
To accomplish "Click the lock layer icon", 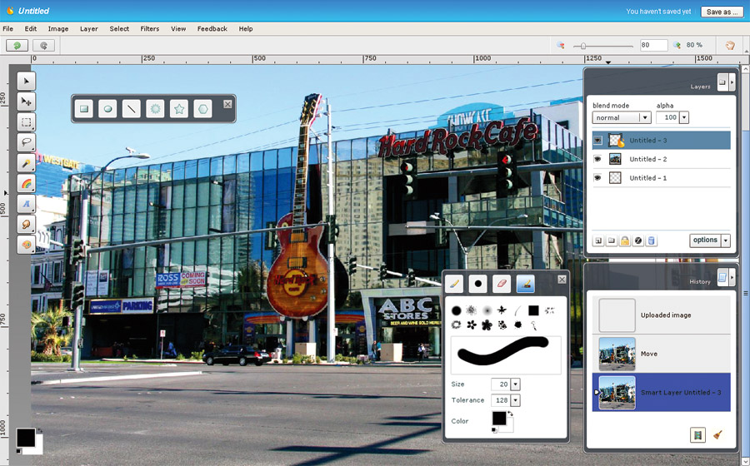I will (624, 240).
